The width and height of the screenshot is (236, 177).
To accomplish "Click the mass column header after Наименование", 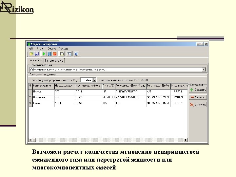I will [x=65, y=86].
